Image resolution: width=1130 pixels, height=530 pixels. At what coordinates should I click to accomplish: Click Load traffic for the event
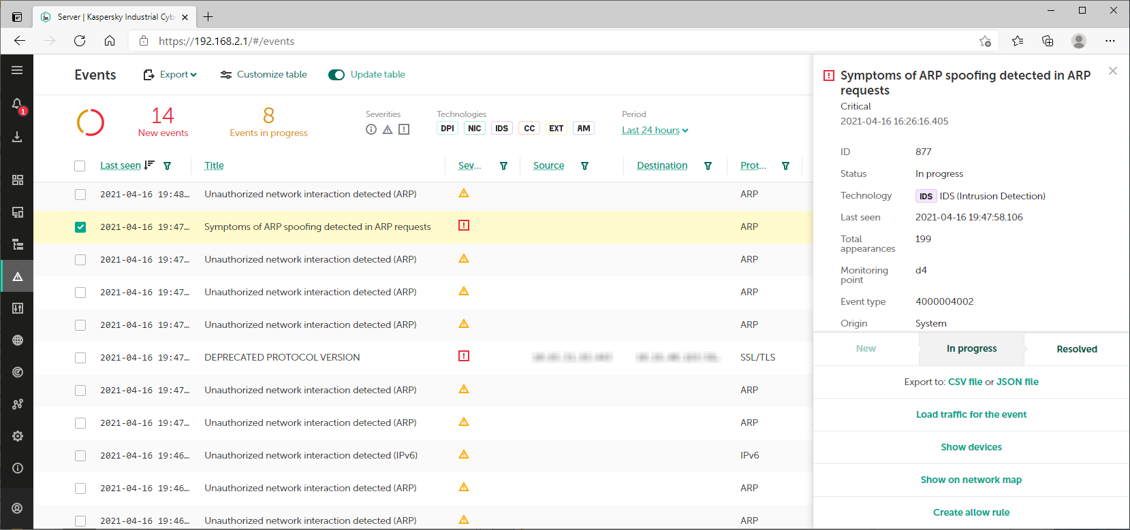(x=971, y=414)
